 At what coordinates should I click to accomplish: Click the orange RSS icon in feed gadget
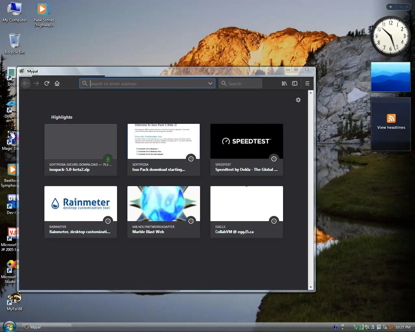click(391, 118)
